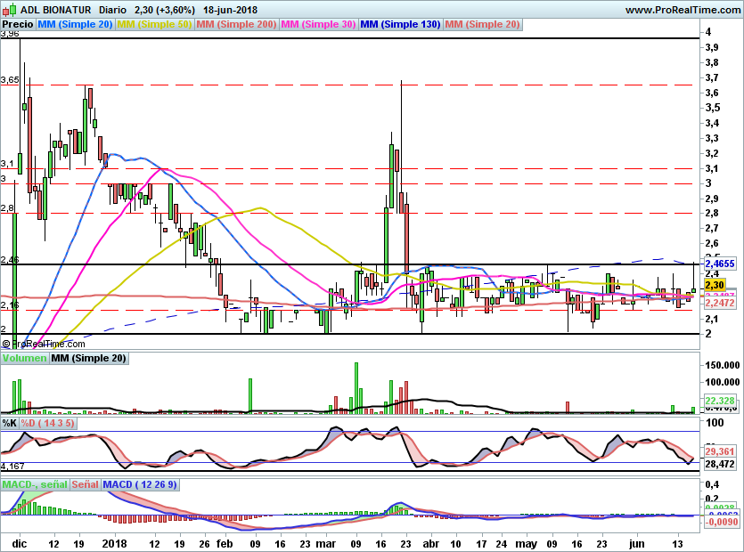Click the salmon MM (Simple 20) label after Simple 130

[x=483, y=24]
